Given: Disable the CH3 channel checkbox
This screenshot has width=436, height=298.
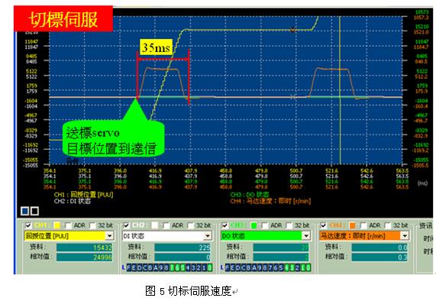Looking at the screenshot, I should pyautogui.click(x=224, y=225).
